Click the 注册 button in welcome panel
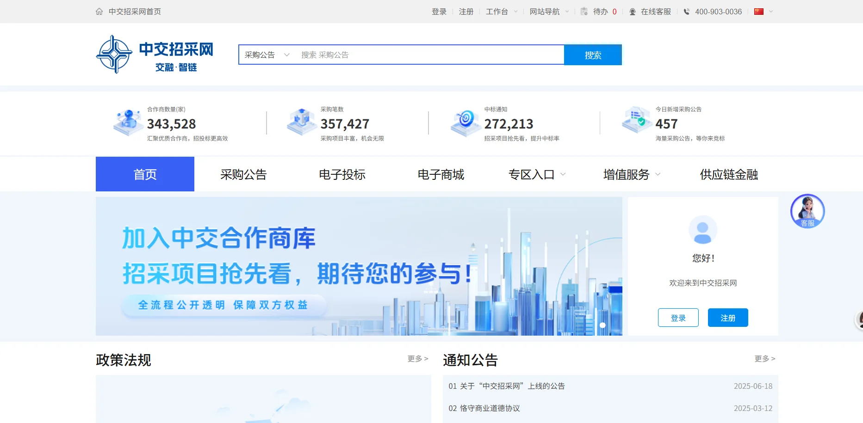Screen dimensions: 863x423 727,318
